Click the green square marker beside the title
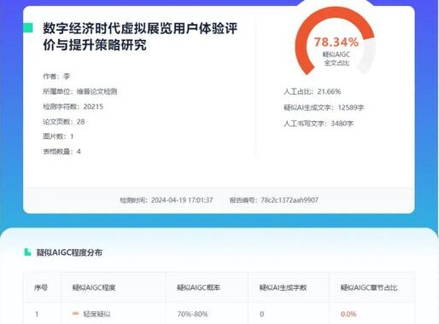439x324 pixels. (x=28, y=28)
